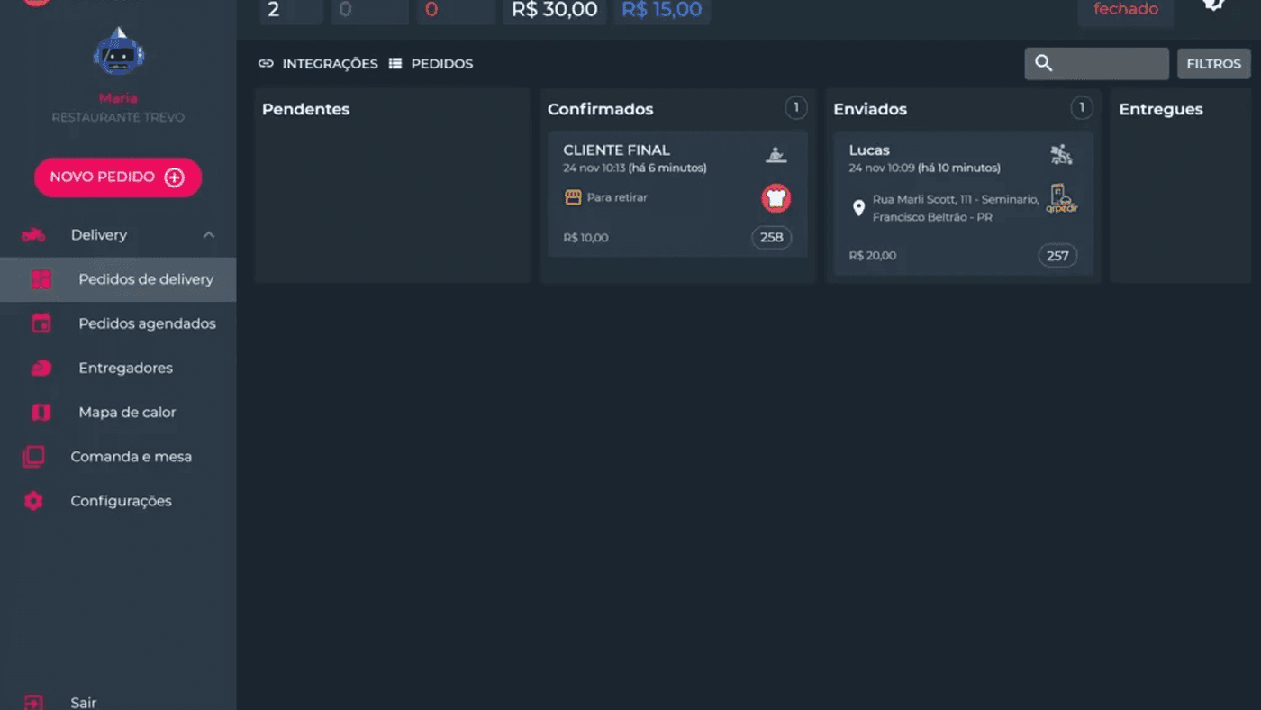This screenshot has height=710, width=1261.
Task: Click the 24 nov 10:09 timestamp
Action: (x=924, y=168)
